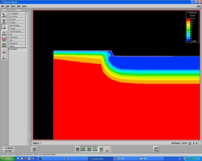
Task: Activate the pan tool
Action: point(4,21)
